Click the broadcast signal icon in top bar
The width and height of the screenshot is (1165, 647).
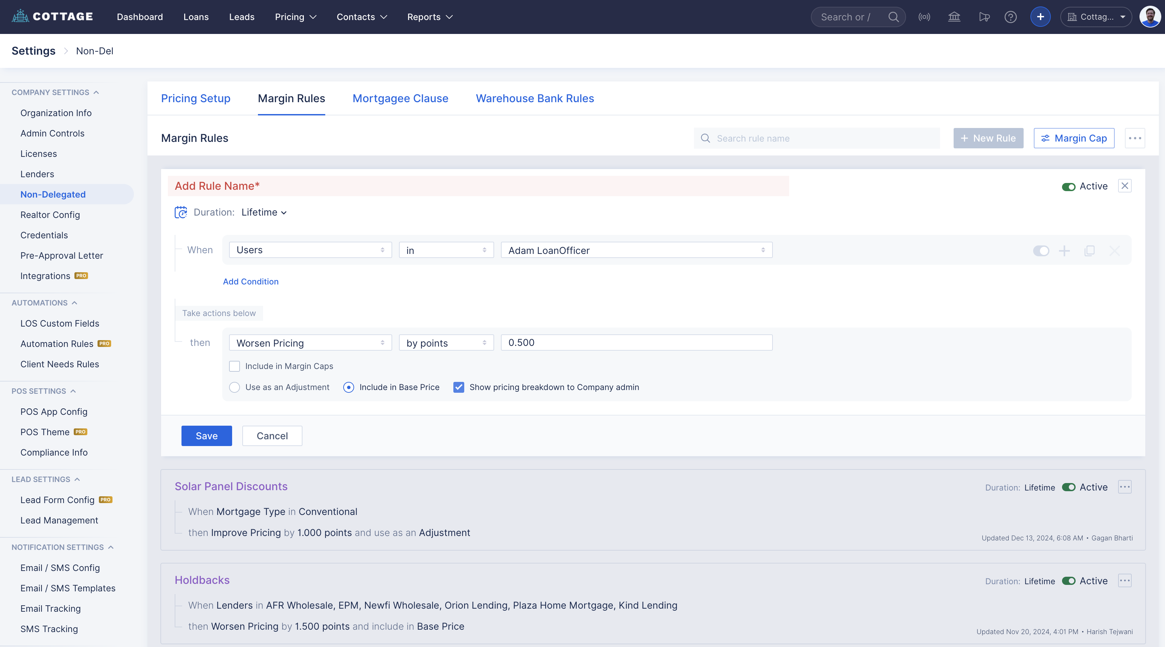[924, 17]
